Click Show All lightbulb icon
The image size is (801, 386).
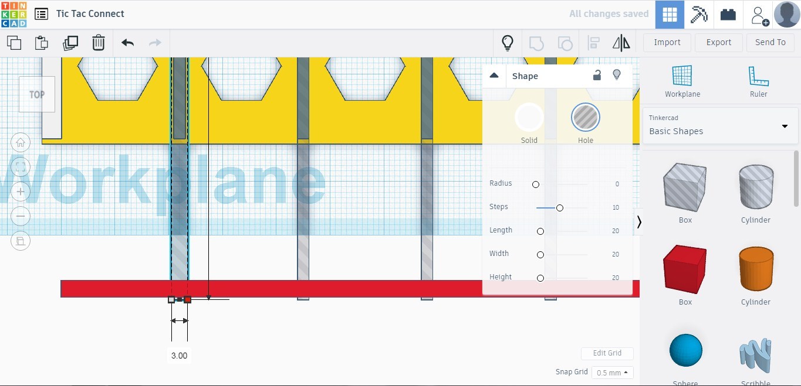(x=507, y=43)
